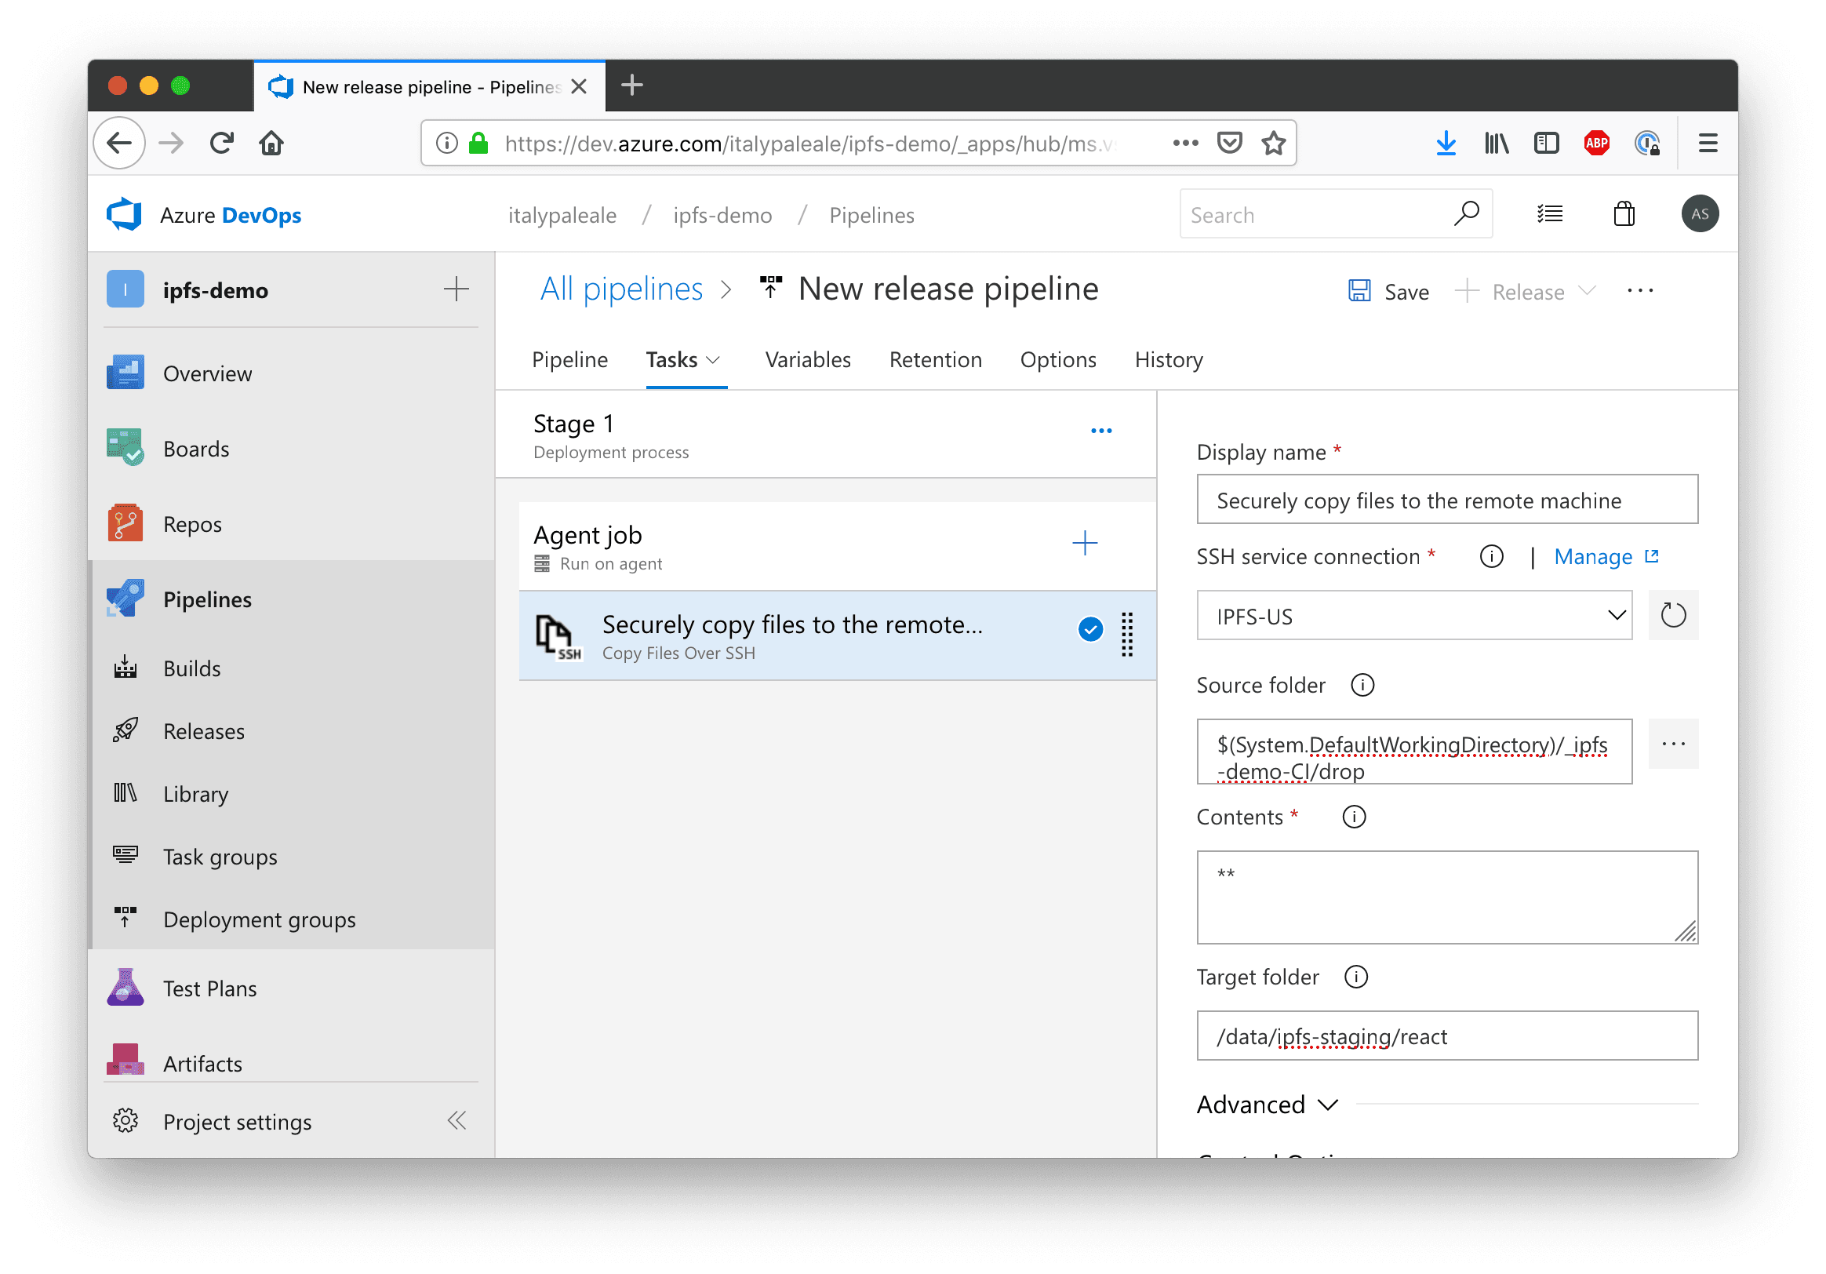
Task: Browse for the Source folder
Action: tap(1673, 744)
